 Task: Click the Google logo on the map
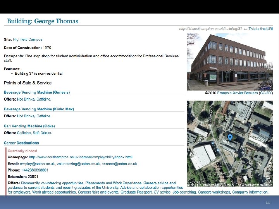196,182
